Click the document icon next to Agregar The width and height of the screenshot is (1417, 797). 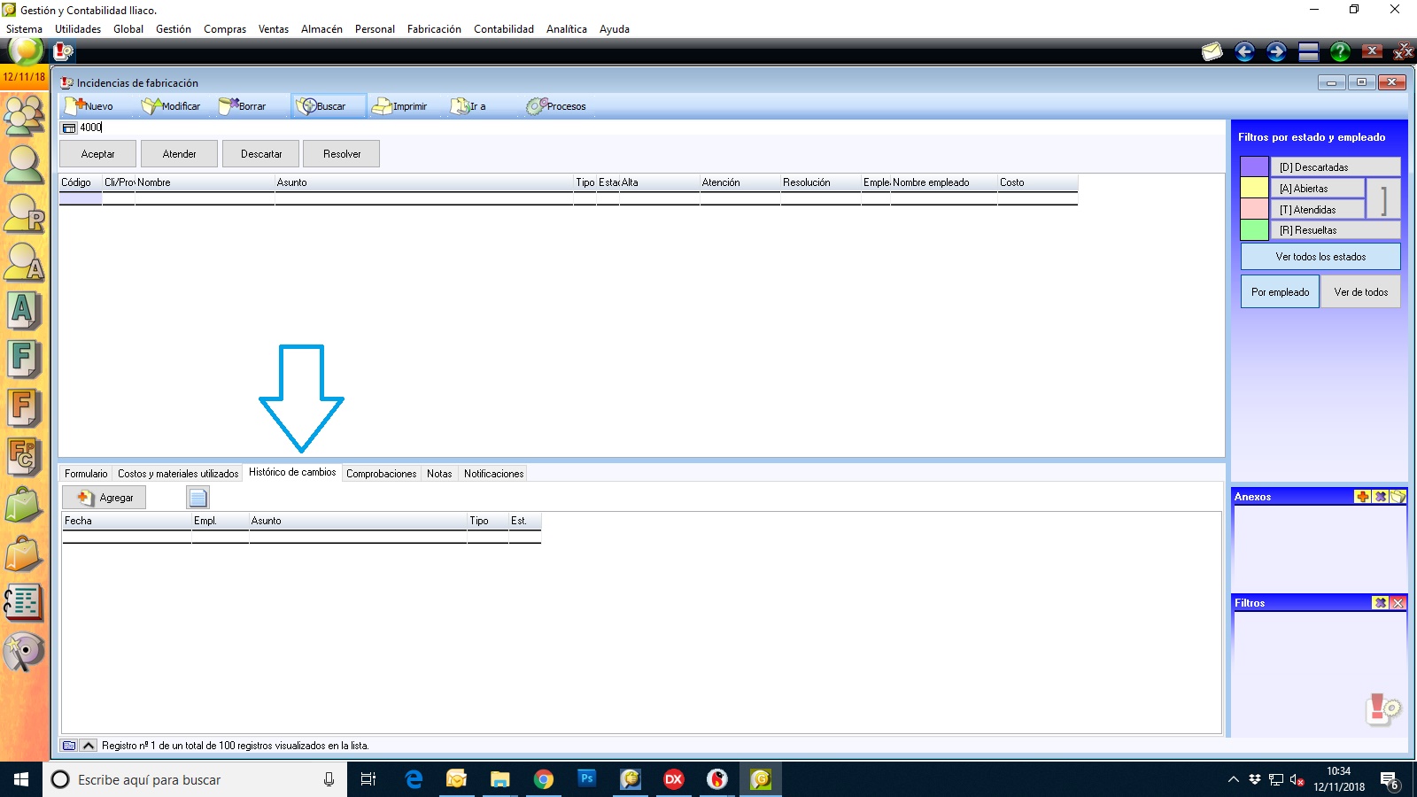click(197, 498)
